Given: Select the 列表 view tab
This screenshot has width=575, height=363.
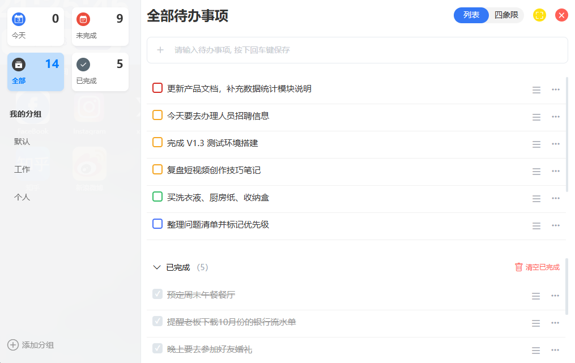Looking at the screenshot, I should coord(471,15).
